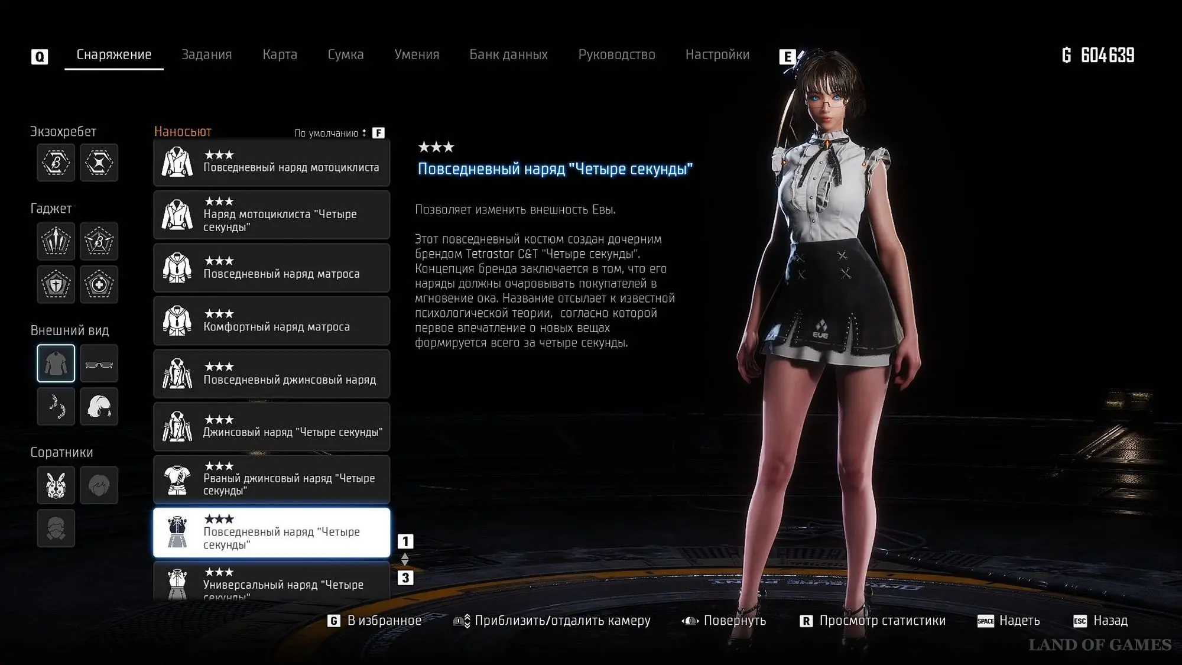The width and height of the screenshot is (1182, 665).
Task: Select the second Экзохребет slot icon
Action: (99, 163)
